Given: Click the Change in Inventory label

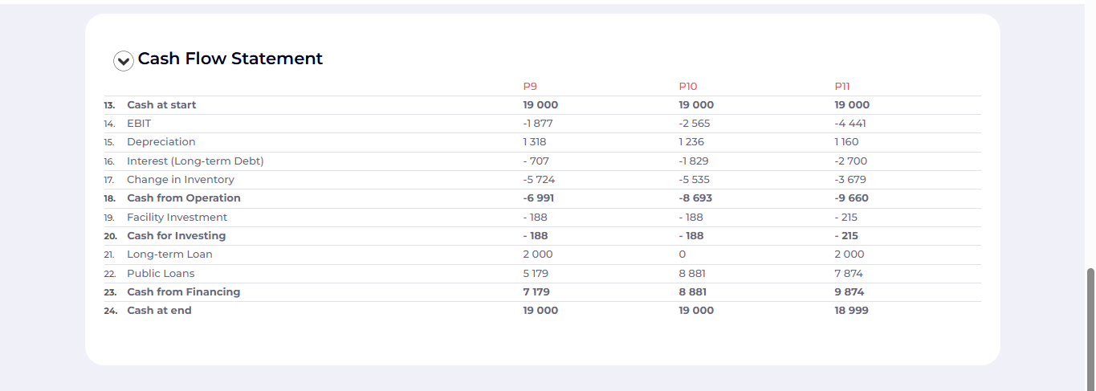Looking at the screenshot, I should pos(181,180).
